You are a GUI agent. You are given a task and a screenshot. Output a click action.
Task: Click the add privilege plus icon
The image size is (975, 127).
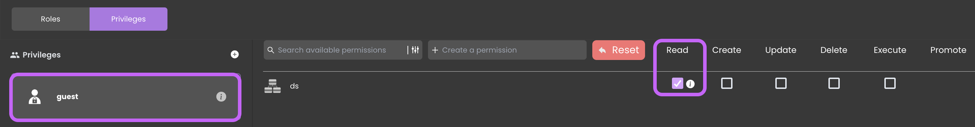tap(235, 55)
